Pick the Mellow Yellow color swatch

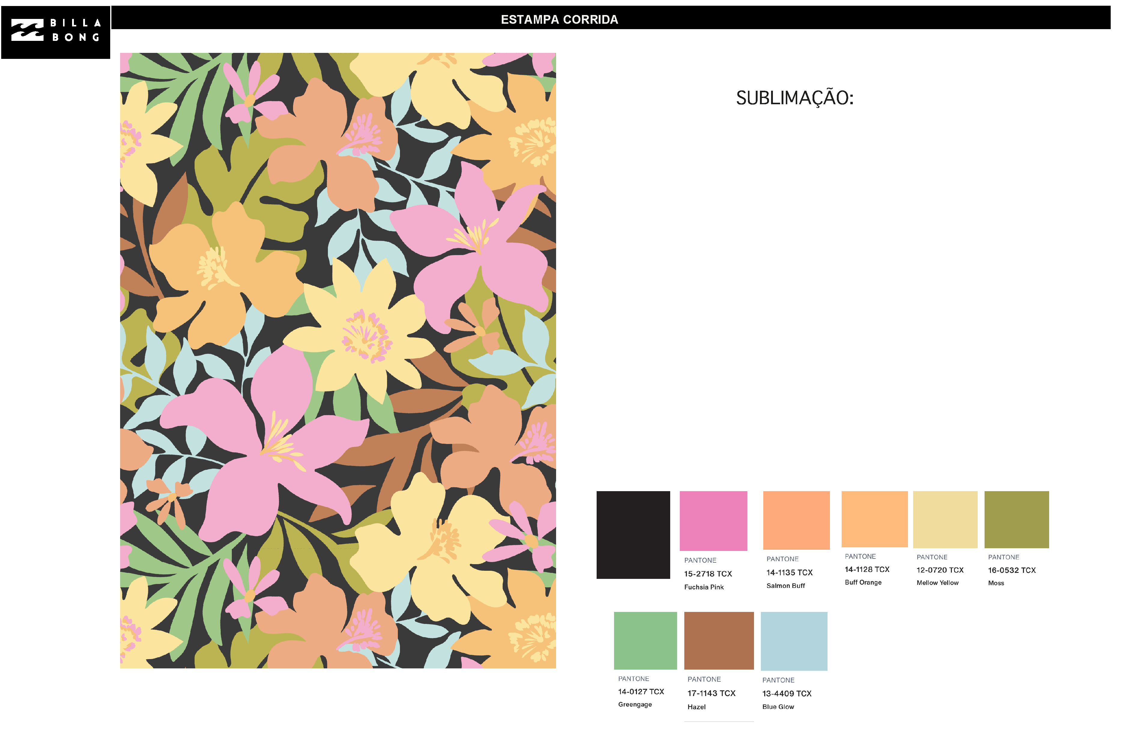[945, 519]
